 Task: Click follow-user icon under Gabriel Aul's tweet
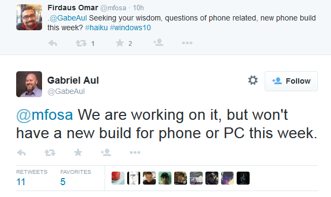[106, 152]
